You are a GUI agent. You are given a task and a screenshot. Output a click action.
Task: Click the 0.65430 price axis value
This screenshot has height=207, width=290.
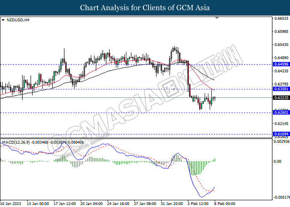(281, 45)
